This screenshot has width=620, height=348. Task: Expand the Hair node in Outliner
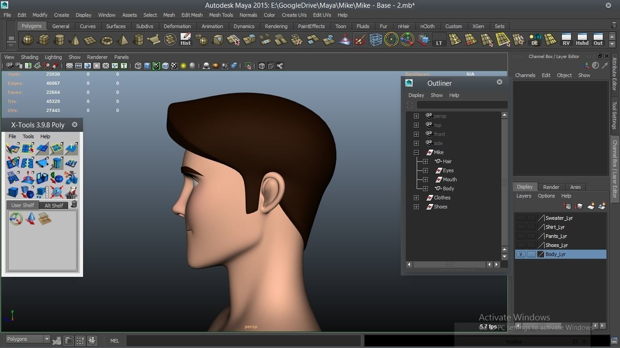pyautogui.click(x=425, y=161)
